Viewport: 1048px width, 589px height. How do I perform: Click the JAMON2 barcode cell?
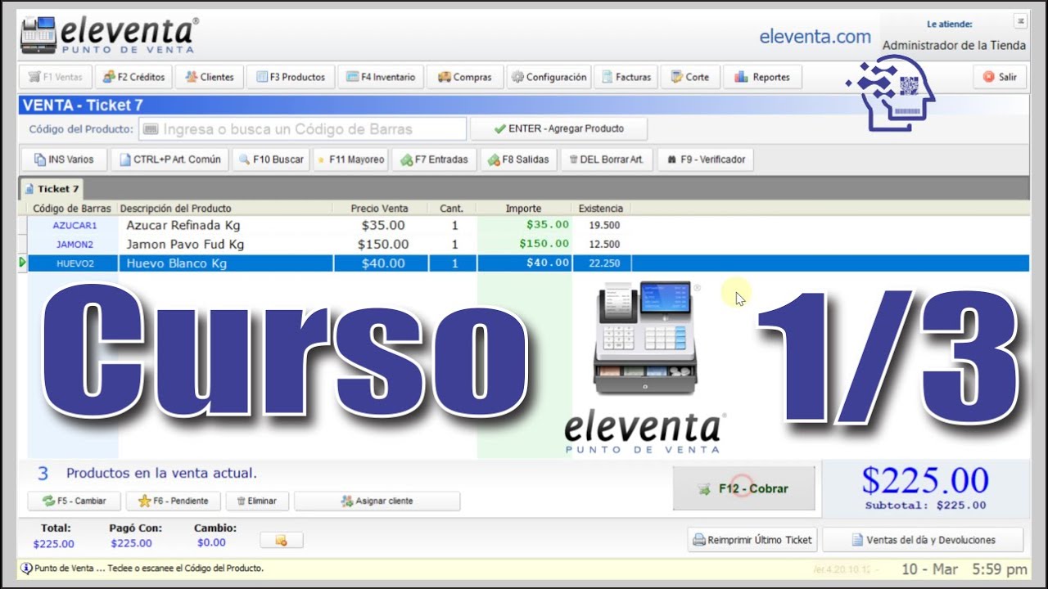75,244
